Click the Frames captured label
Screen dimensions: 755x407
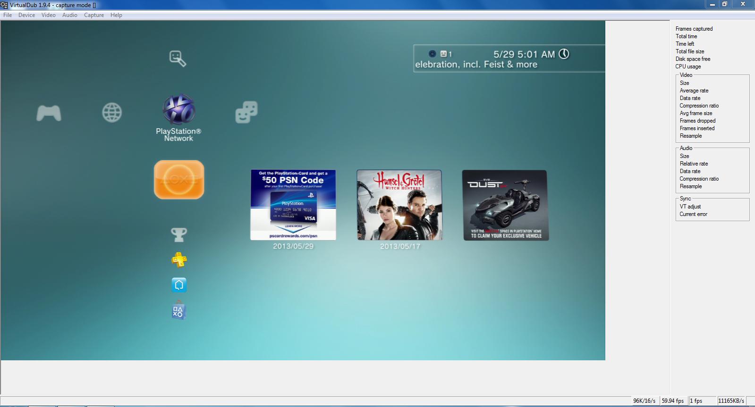coord(694,29)
